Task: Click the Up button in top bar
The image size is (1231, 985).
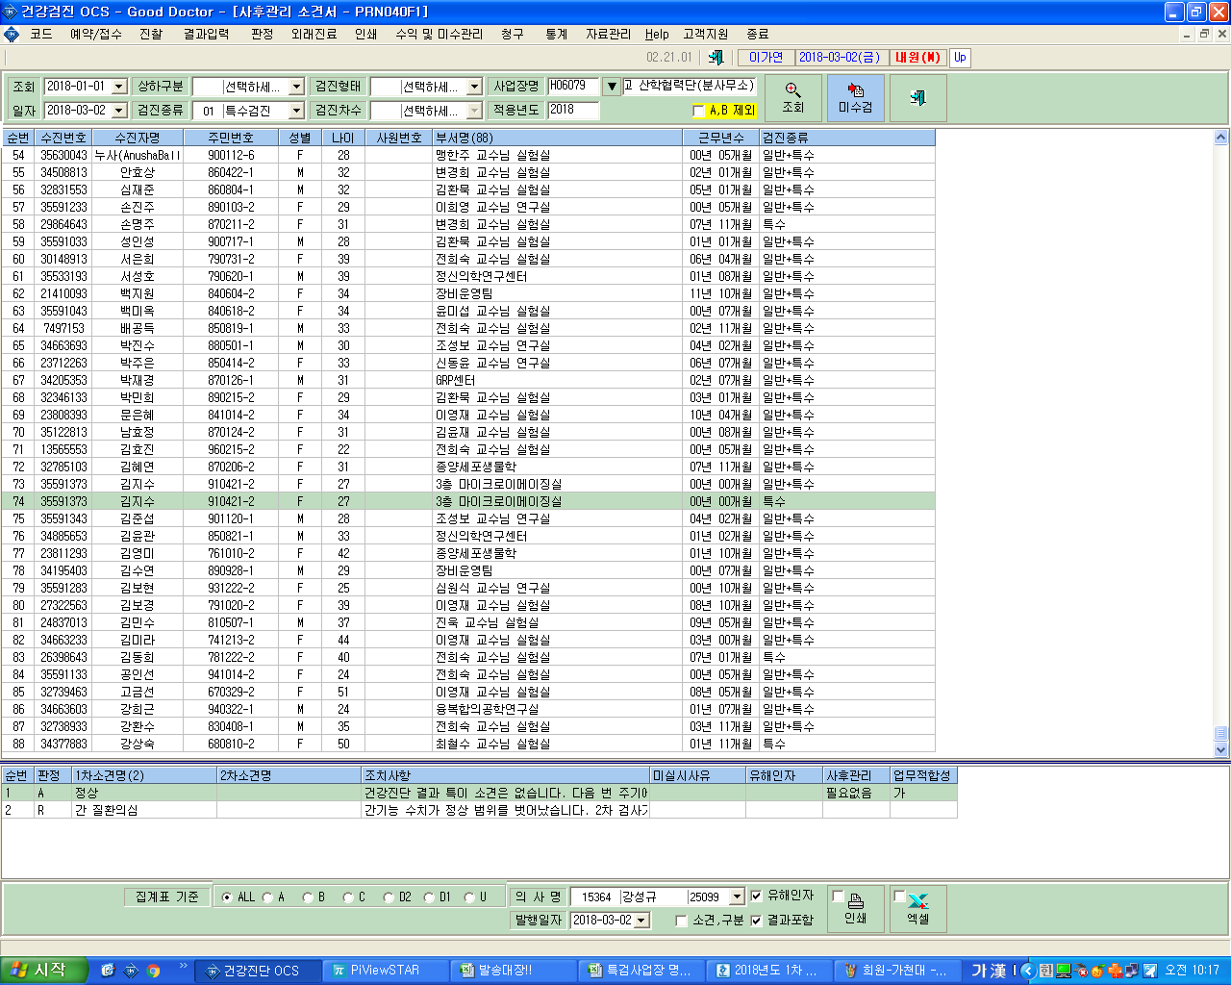Action: (960, 58)
